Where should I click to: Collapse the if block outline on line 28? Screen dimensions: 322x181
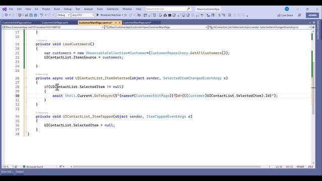pos(26,87)
